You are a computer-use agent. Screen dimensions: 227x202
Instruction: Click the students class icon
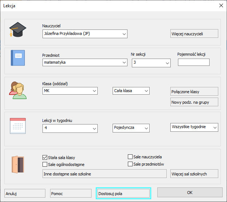click(17, 90)
